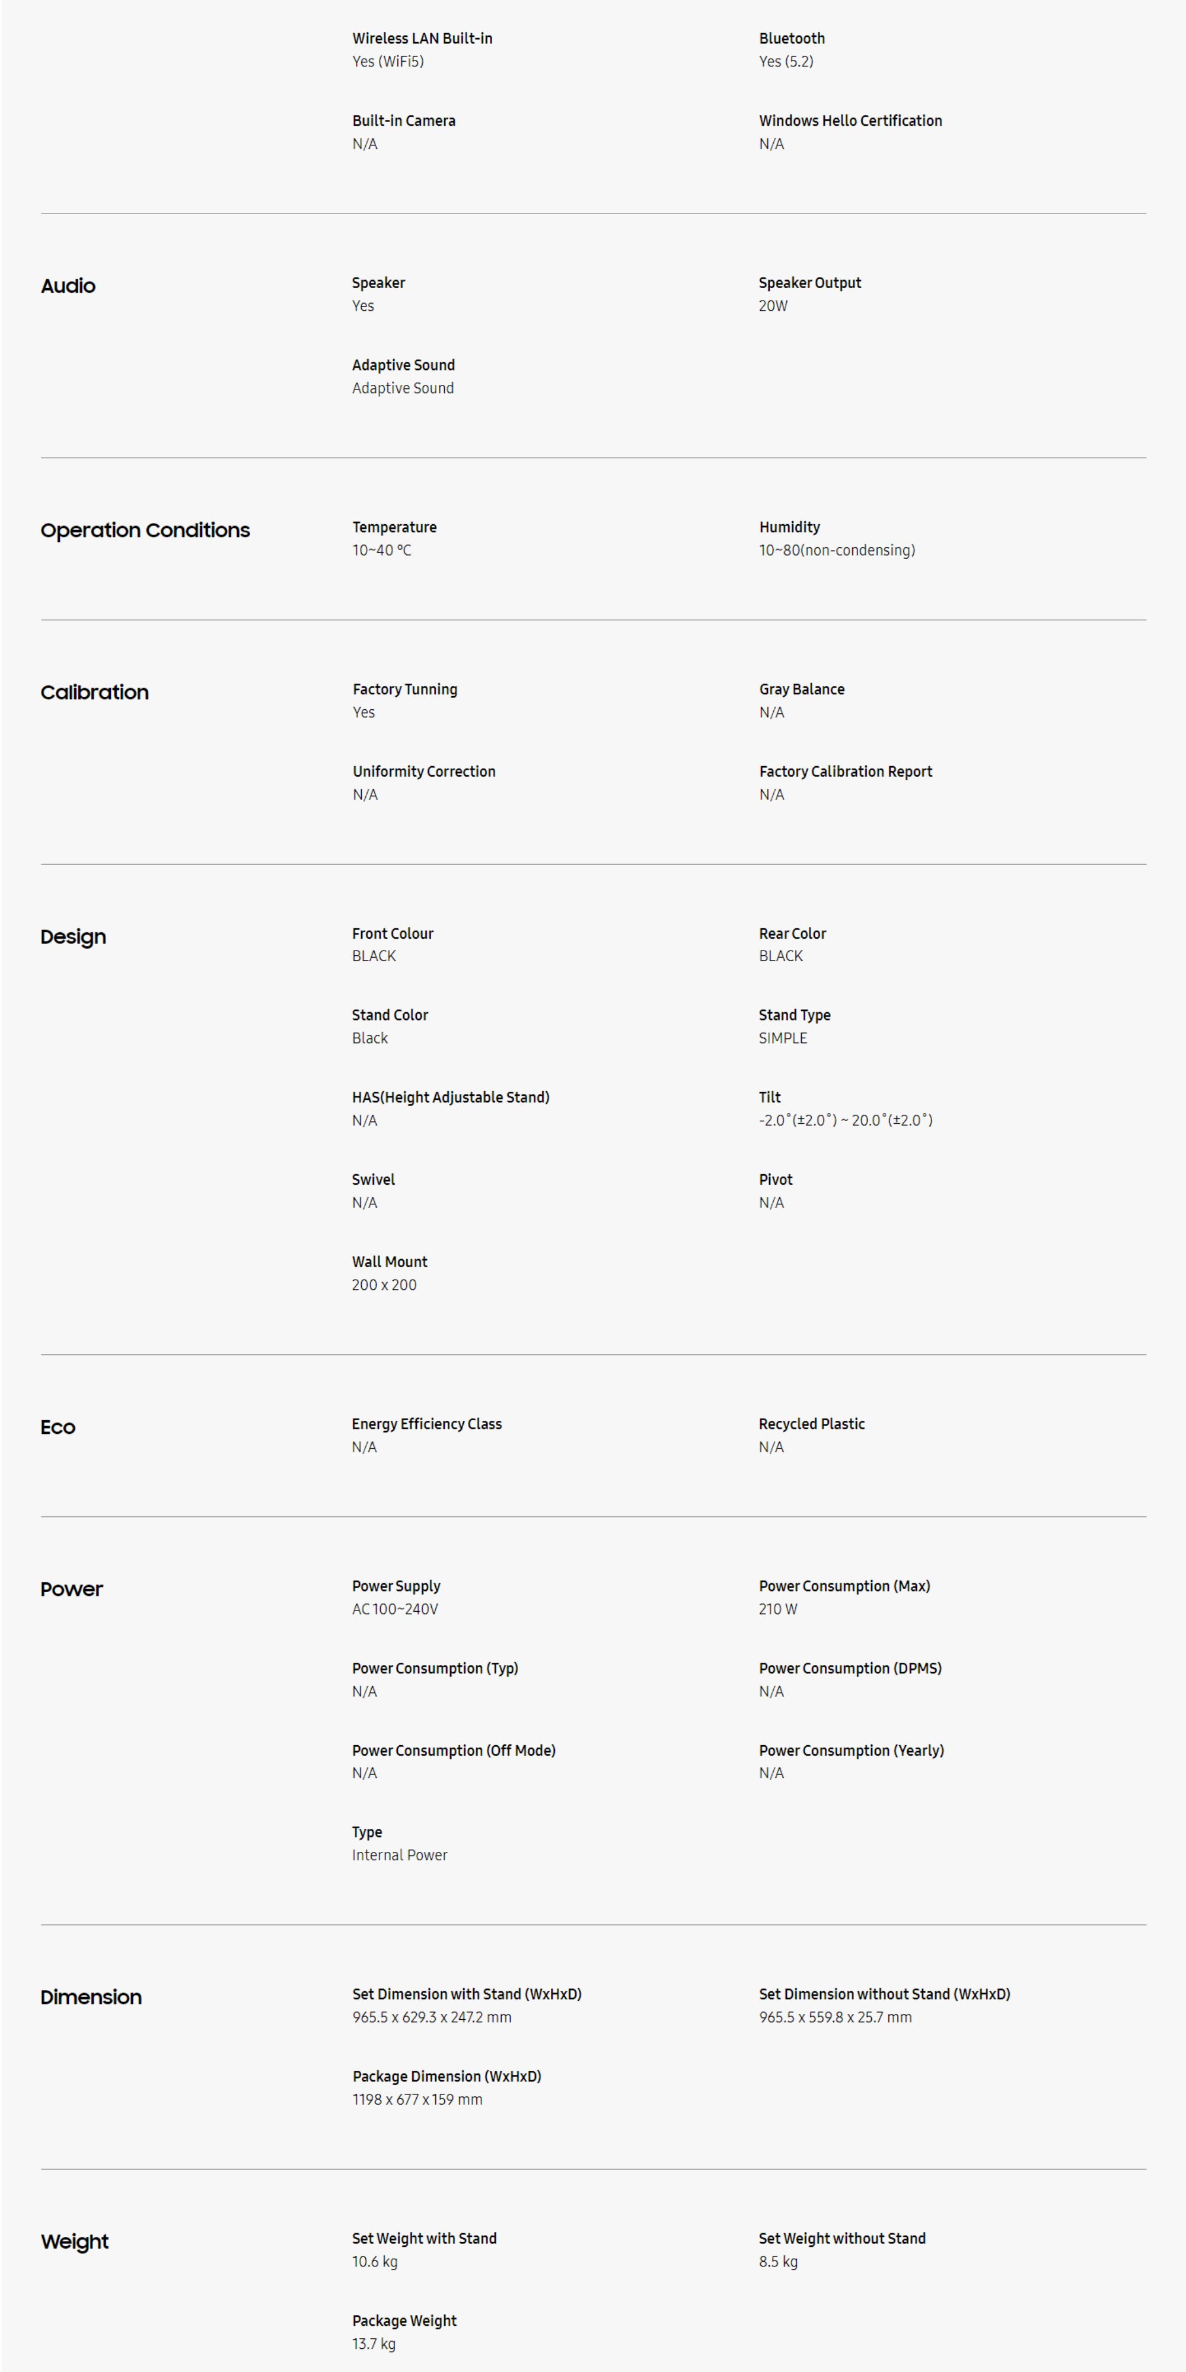Click the Package Dimension (WxHxD) label

(447, 2077)
